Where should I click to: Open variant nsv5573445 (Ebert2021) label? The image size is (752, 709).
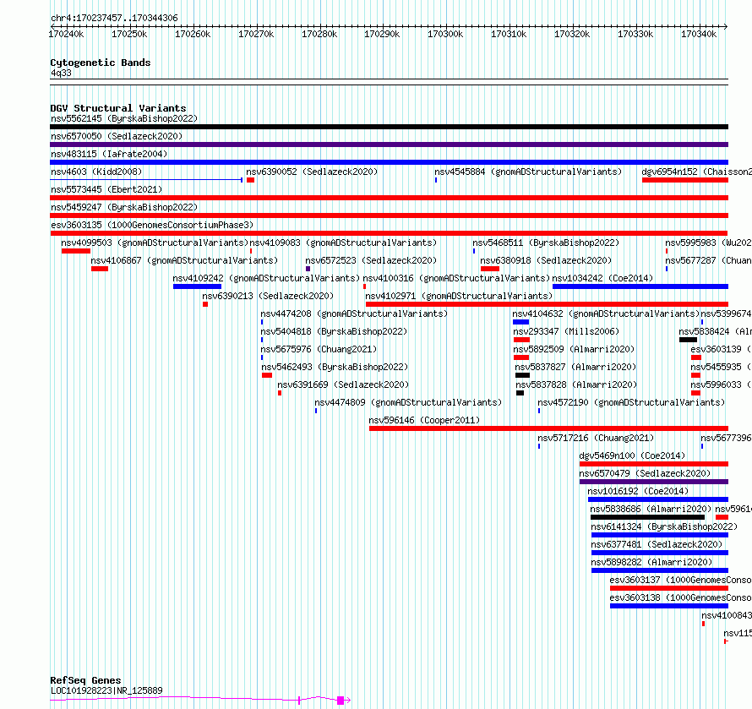[106, 189]
